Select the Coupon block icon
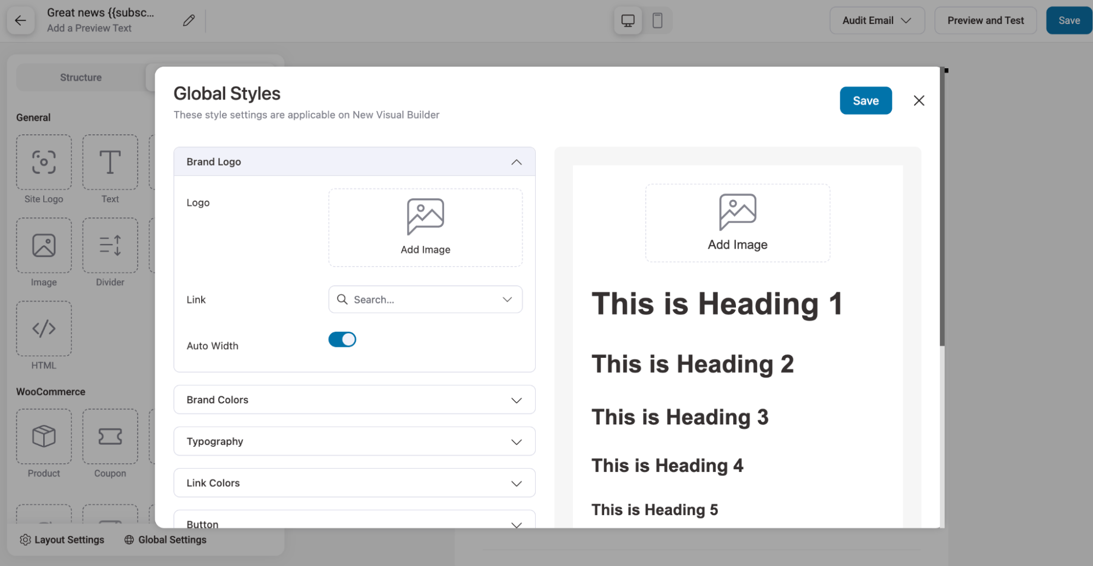The image size is (1093, 566). coord(110,437)
